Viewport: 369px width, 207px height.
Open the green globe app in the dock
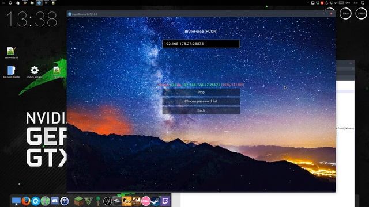(x=45, y=201)
